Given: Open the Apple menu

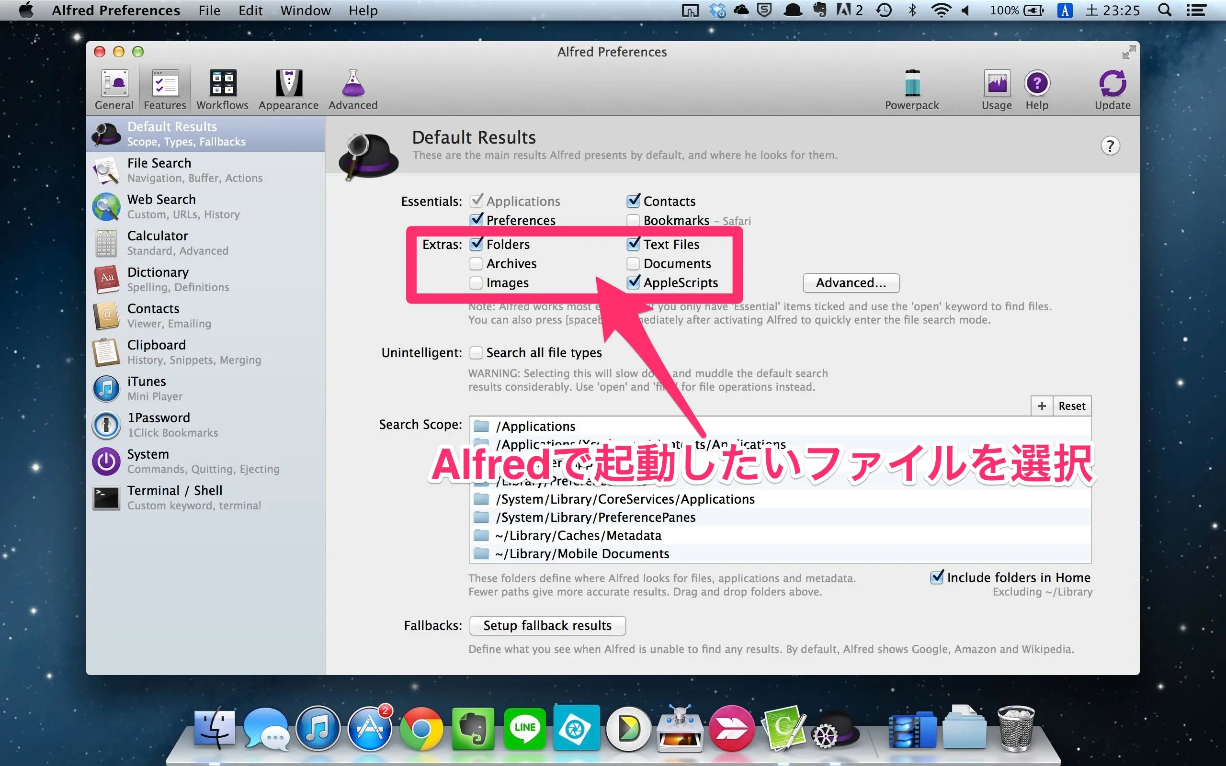Looking at the screenshot, I should (26, 10).
